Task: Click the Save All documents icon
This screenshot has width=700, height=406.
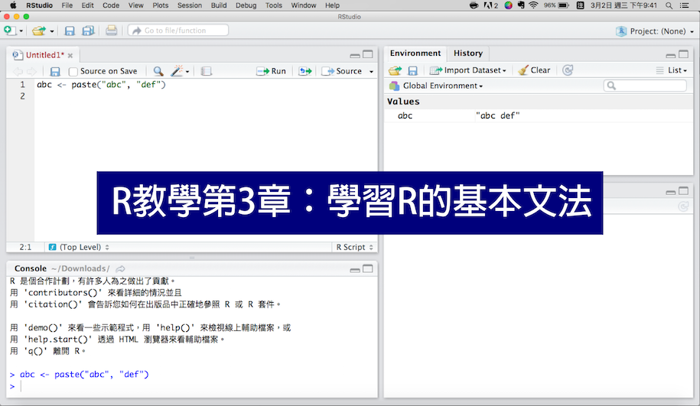Action: coord(89,31)
